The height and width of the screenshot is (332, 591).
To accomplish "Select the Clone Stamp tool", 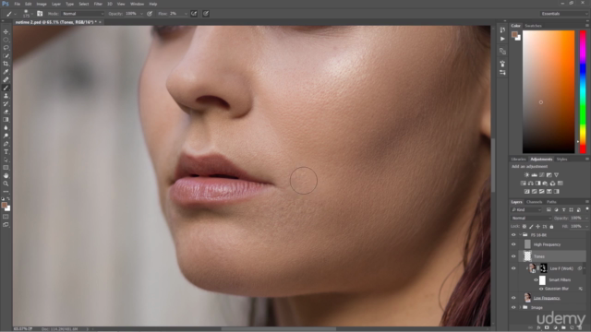I will (x=6, y=96).
